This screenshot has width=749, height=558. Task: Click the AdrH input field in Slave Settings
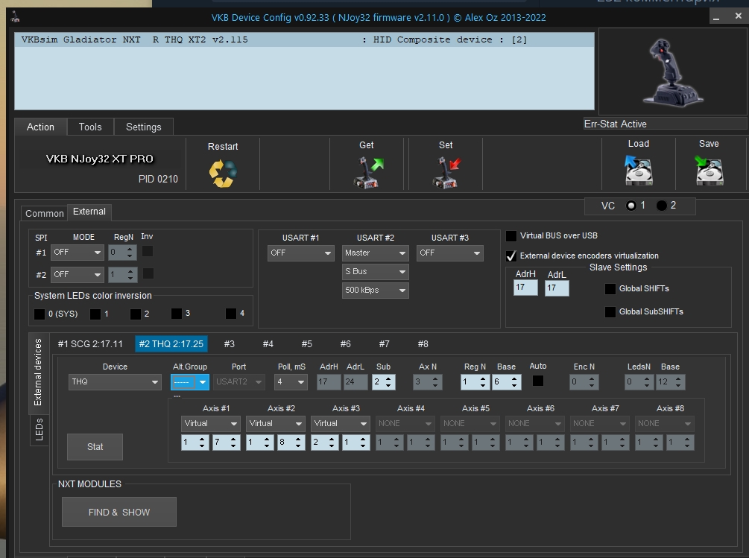coord(525,288)
